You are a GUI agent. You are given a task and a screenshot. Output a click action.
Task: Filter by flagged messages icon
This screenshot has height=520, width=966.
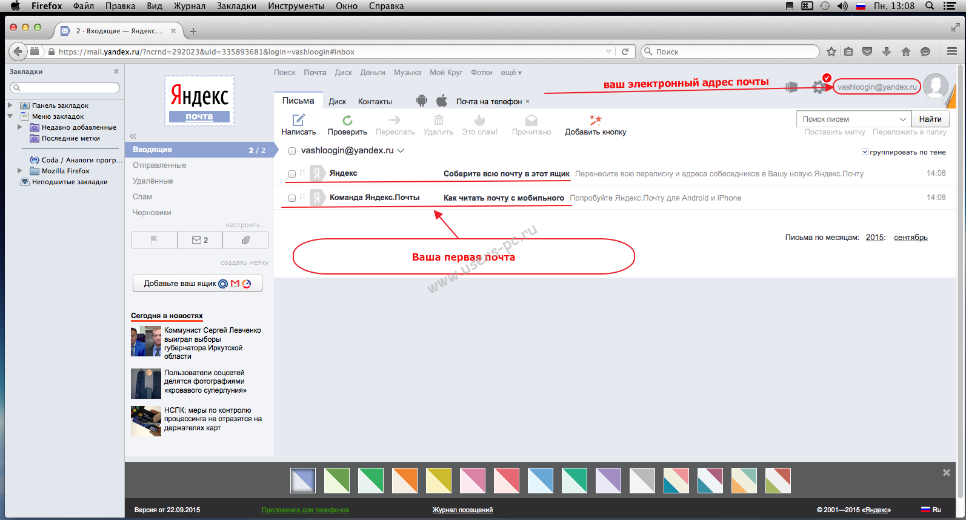pos(154,240)
